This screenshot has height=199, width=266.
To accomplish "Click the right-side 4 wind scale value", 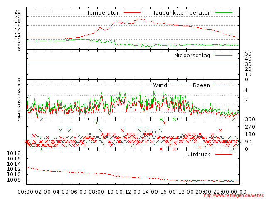I will coord(246,90).
